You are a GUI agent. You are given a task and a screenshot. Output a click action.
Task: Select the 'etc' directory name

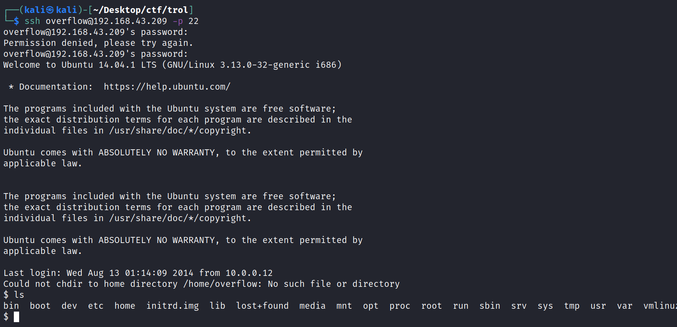96,306
